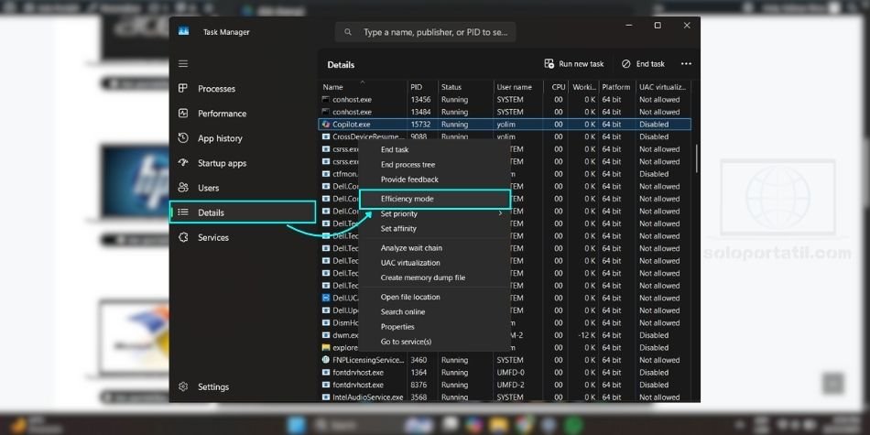This screenshot has width=870, height=435.
Task: Sort by the PID column header
Action: [x=423, y=87]
